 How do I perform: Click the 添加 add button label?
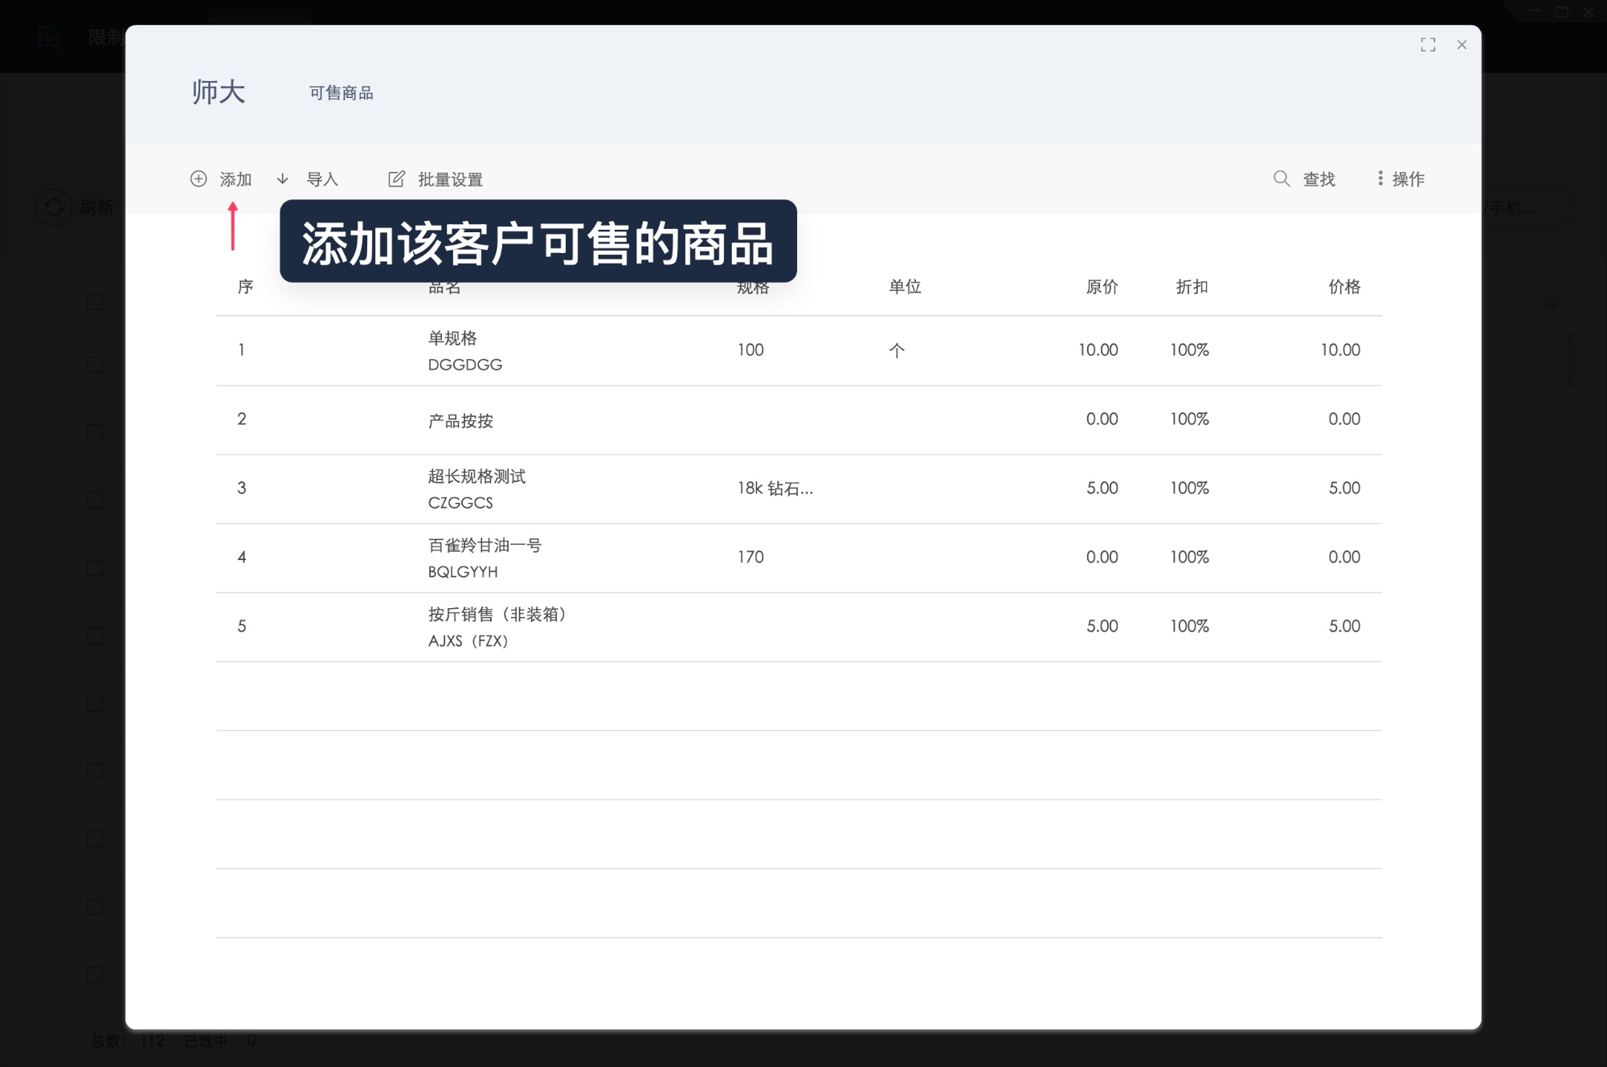[x=235, y=178]
